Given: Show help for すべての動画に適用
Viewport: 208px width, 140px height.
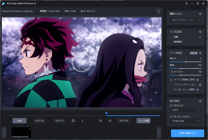Looking at the screenshot, I should pyautogui.click(x=197, y=80).
